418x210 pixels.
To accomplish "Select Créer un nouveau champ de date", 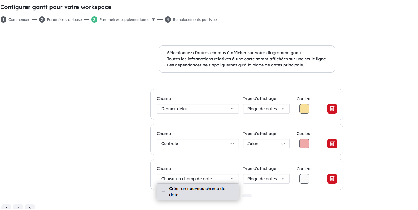I will click(x=198, y=192).
